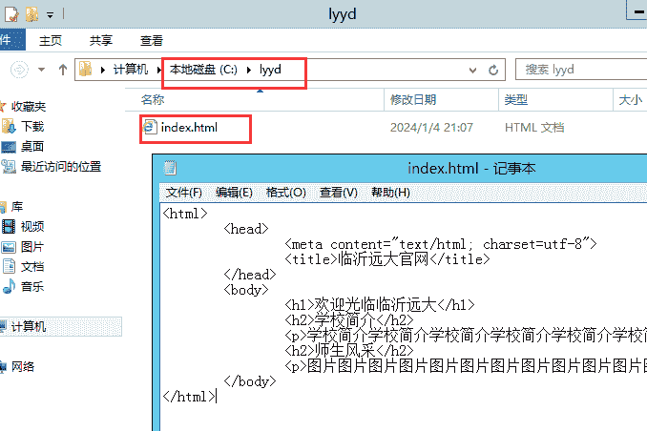Image resolution: width=647 pixels, height=431 pixels.
Task: Sort files by 修改日期 column header
Action: 412,99
